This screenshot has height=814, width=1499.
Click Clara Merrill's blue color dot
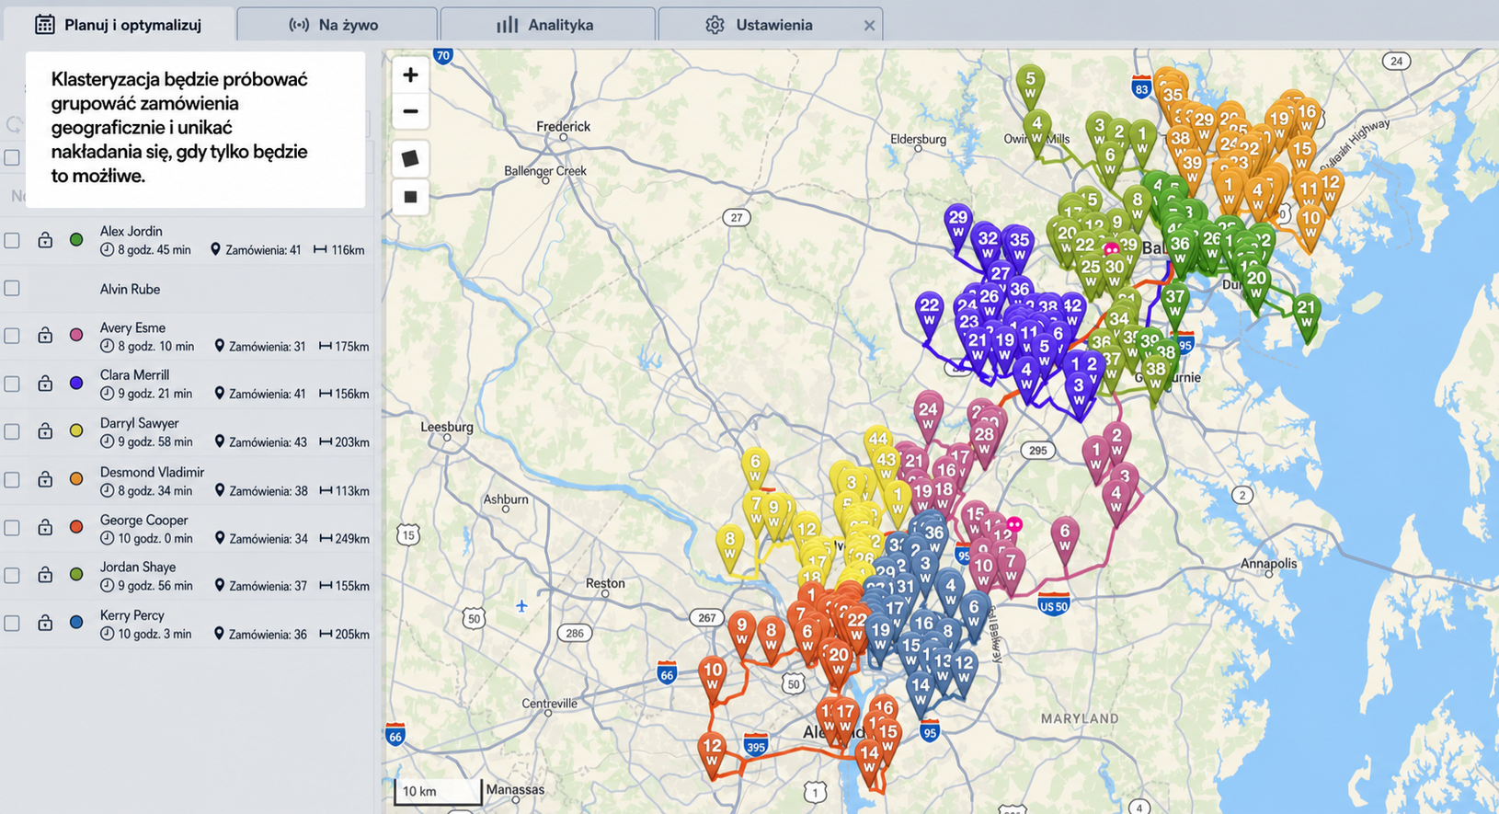pos(76,384)
